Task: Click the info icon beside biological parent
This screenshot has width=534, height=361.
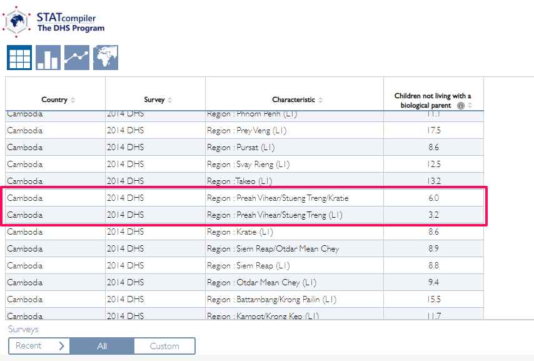Action: coord(461,106)
